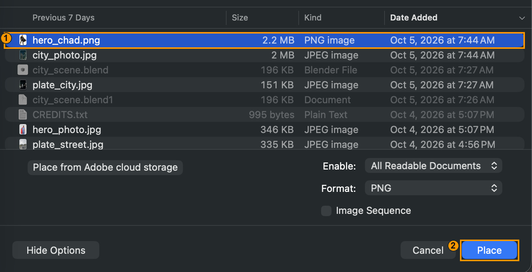Image resolution: width=532 pixels, height=272 pixels.
Task: Click the hero_chad.png file thumbnail icon
Action: click(23, 40)
